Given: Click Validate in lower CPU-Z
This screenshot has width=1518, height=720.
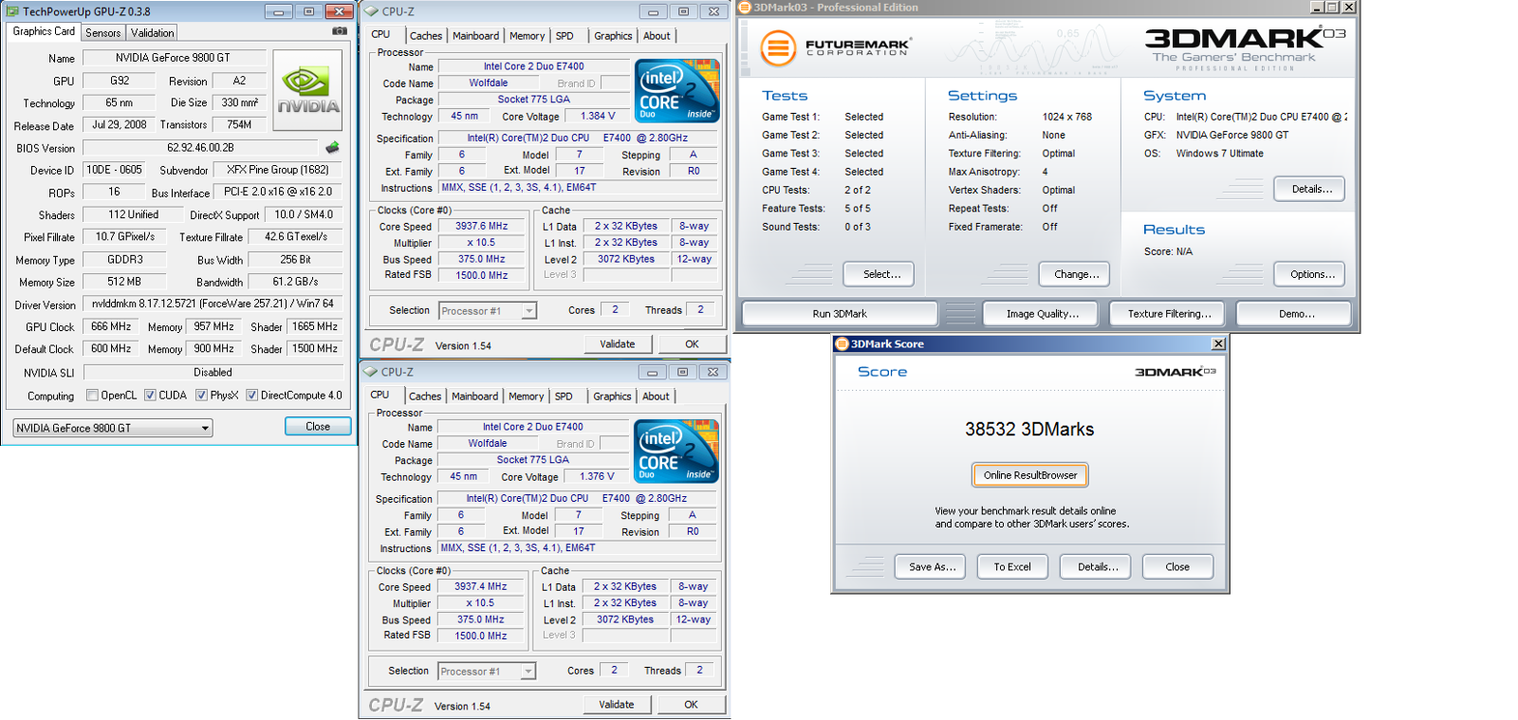Looking at the screenshot, I should pos(617,705).
